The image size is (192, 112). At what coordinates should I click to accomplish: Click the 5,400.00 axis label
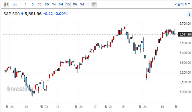click(x=185, y=53)
